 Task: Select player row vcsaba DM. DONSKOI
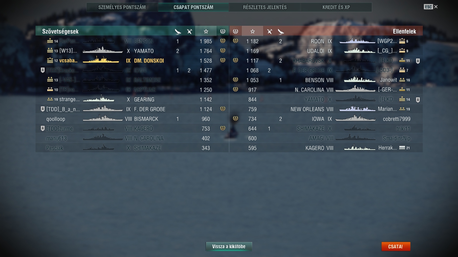tap(132, 61)
